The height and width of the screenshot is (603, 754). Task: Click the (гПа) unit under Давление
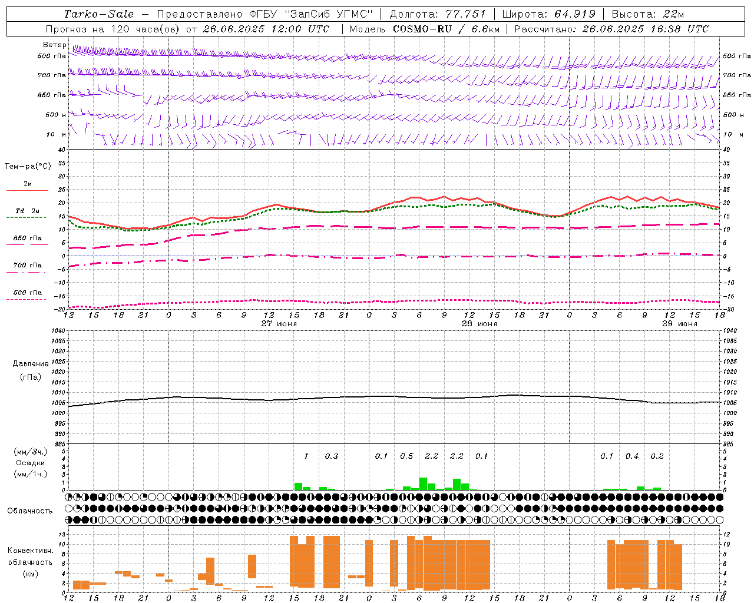tap(30, 377)
